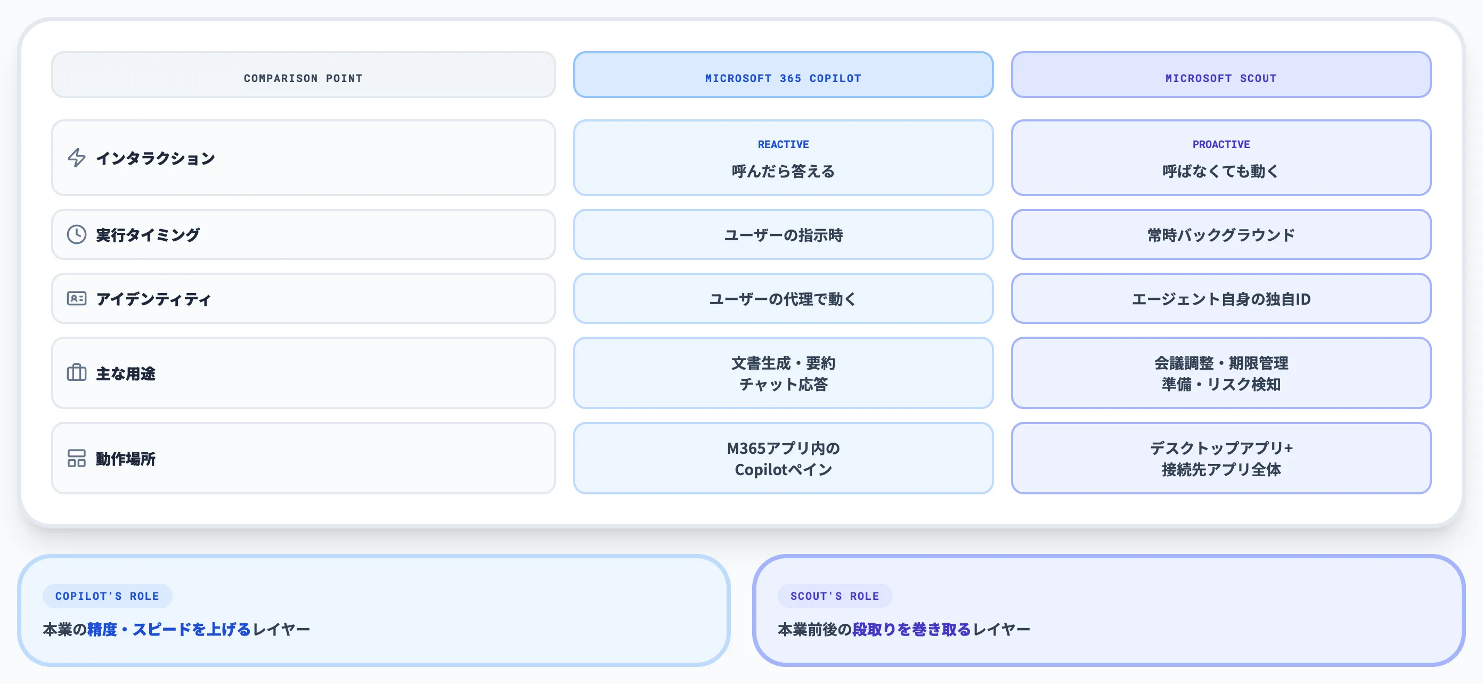1483x684 pixels.
Task: Click the lightning bolt icon beside インタラクション
Action: (x=77, y=158)
